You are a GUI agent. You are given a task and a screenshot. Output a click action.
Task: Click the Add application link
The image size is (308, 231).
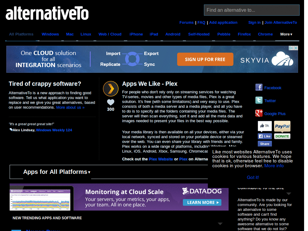[223, 23]
